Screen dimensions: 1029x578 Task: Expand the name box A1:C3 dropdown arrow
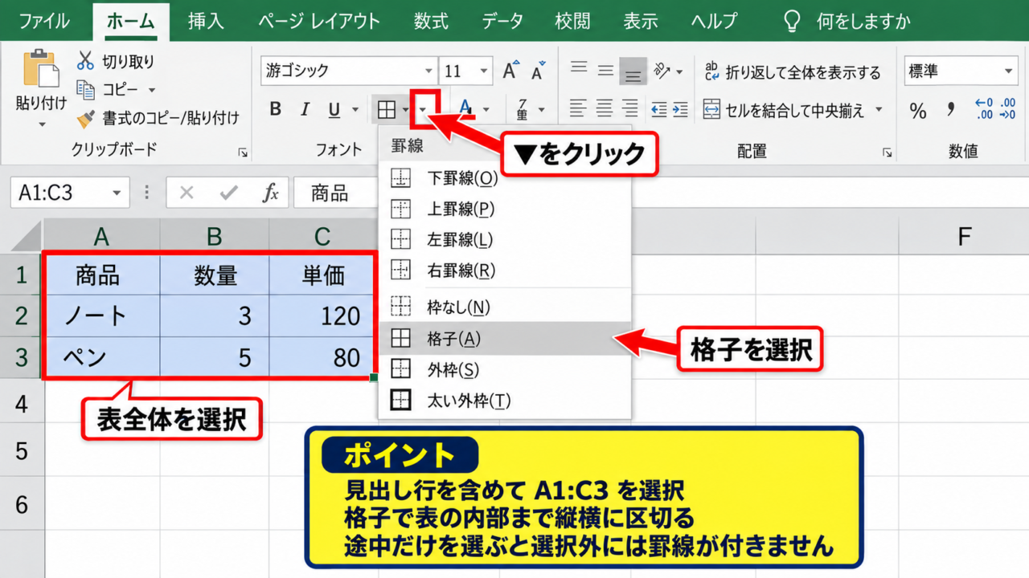pyautogui.click(x=117, y=193)
